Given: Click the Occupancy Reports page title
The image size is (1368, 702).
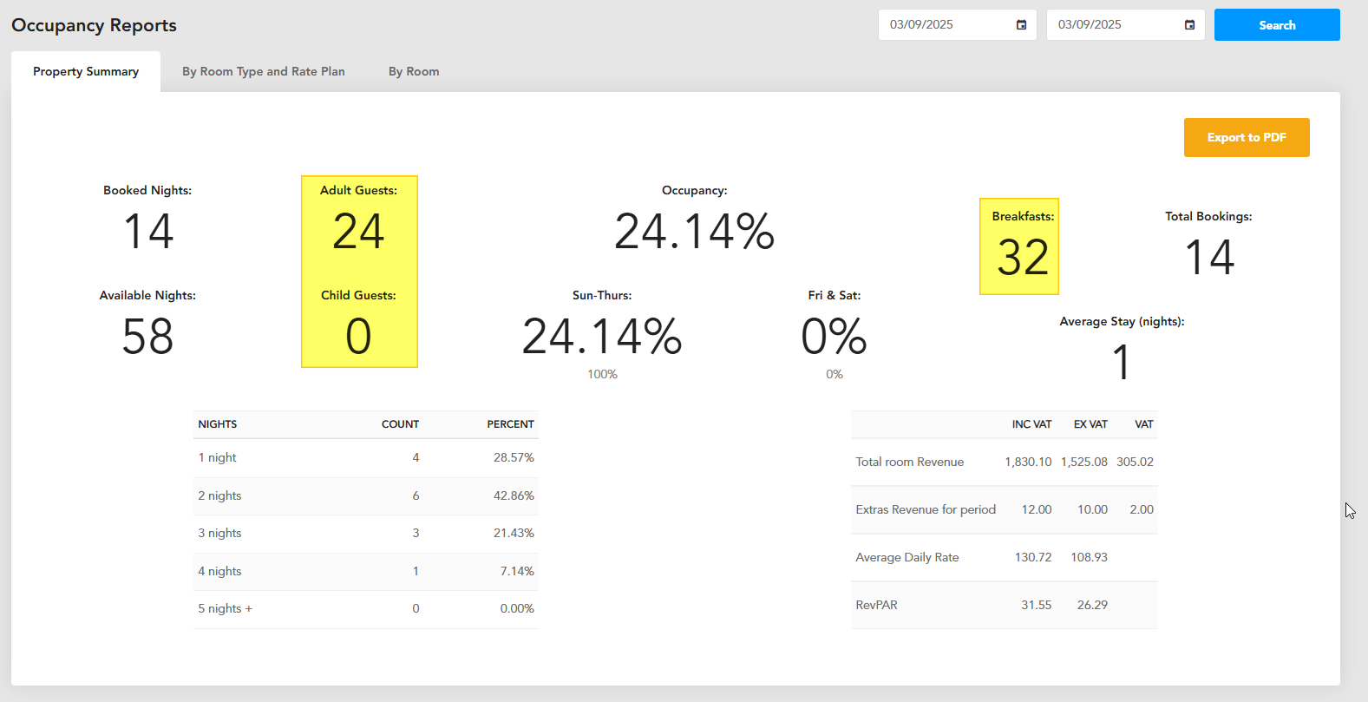Looking at the screenshot, I should pos(94,25).
